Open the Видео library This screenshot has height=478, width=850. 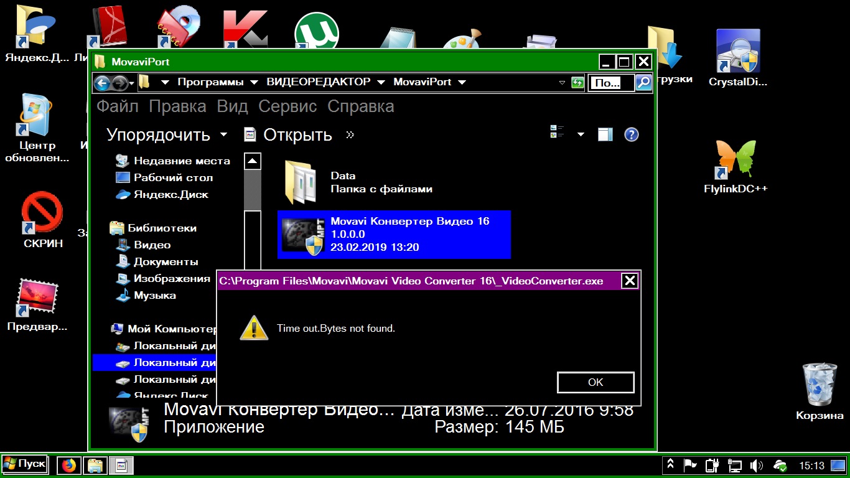(x=144, y=245)
